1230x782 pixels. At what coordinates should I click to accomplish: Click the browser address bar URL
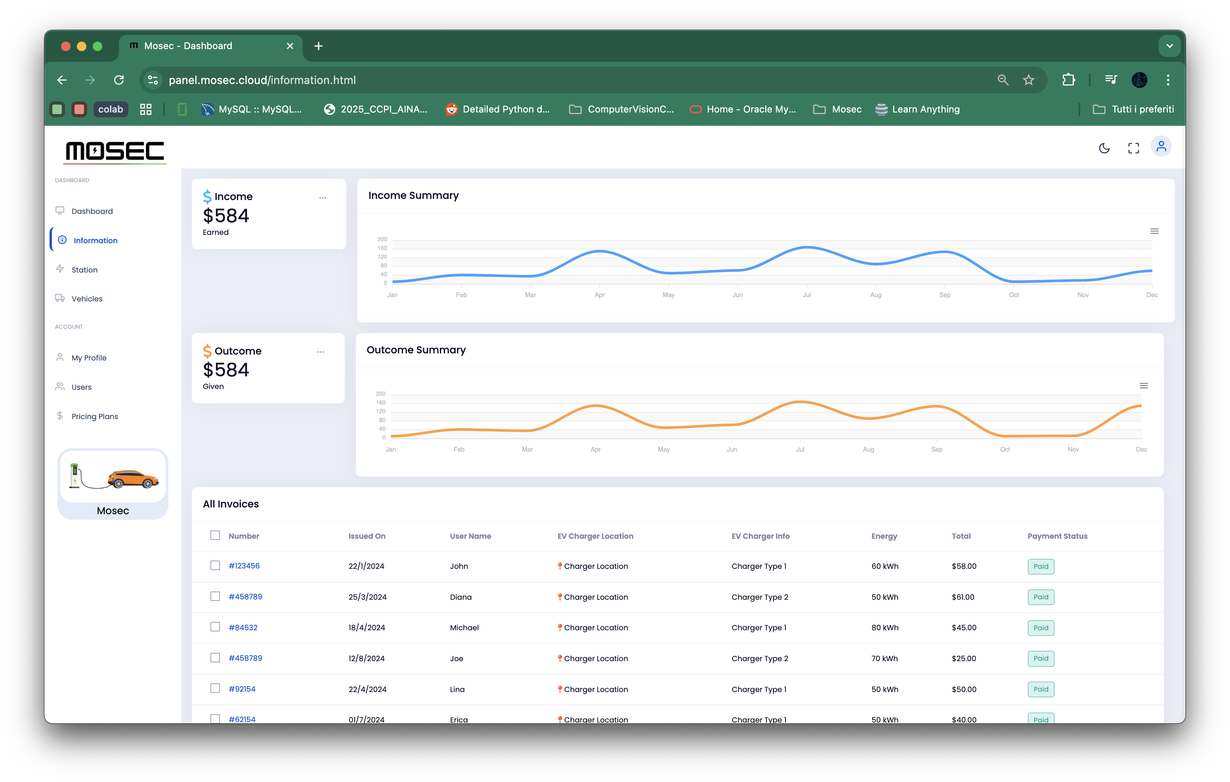click(262, 80)
